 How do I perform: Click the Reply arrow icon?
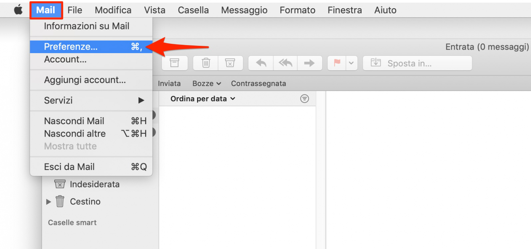coord(261,63)
